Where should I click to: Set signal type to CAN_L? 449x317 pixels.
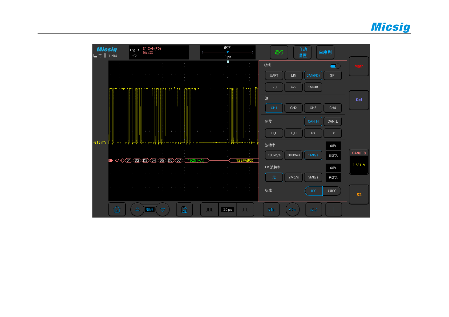click(333, 122)
